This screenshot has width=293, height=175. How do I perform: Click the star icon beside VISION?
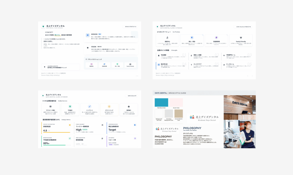[88, 48]
